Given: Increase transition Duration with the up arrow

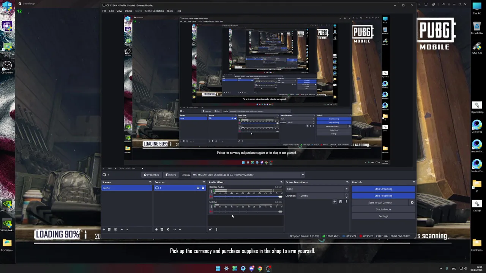Looking at the screenshot, I should [346, 194].
